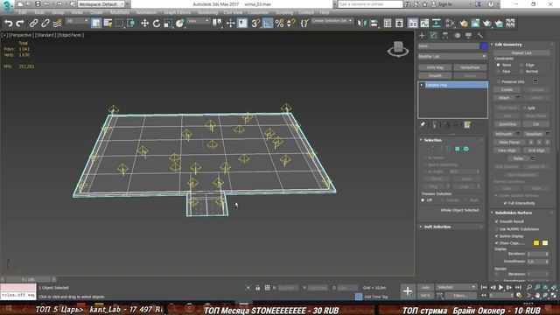Screen dimensions: 560x315
Task: Open Utilities panel wrench tab
Action: tap(480, 35)
